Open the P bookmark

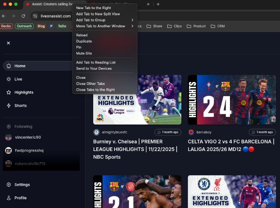[x=51, y=26]
